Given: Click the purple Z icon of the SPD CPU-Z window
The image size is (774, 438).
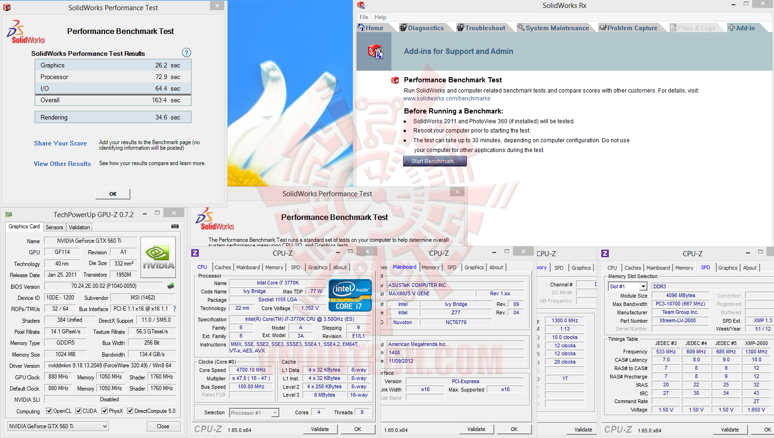Looking at the screenshot, I should click(x=605, y=253).
